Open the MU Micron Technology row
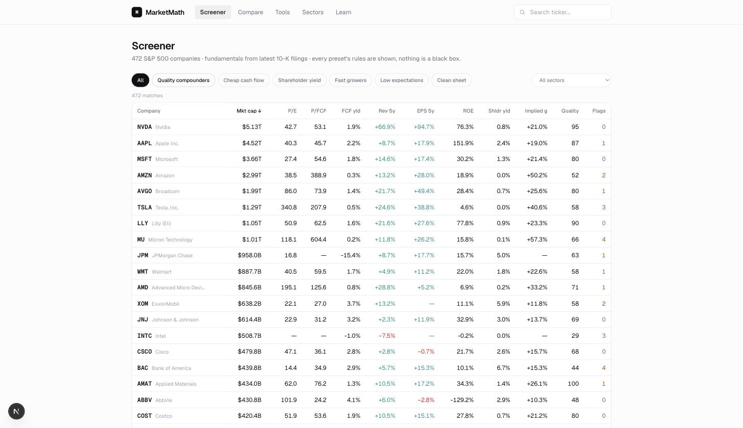This screenshot has height=428, width=743. coord(371,239)
